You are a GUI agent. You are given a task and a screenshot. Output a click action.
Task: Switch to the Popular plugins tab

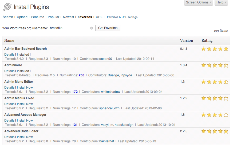[x=53, y=17]
